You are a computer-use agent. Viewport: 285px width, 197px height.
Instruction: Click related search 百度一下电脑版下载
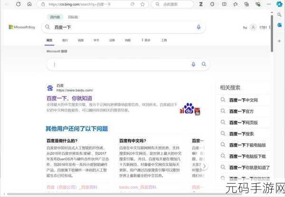pos(247,156)
